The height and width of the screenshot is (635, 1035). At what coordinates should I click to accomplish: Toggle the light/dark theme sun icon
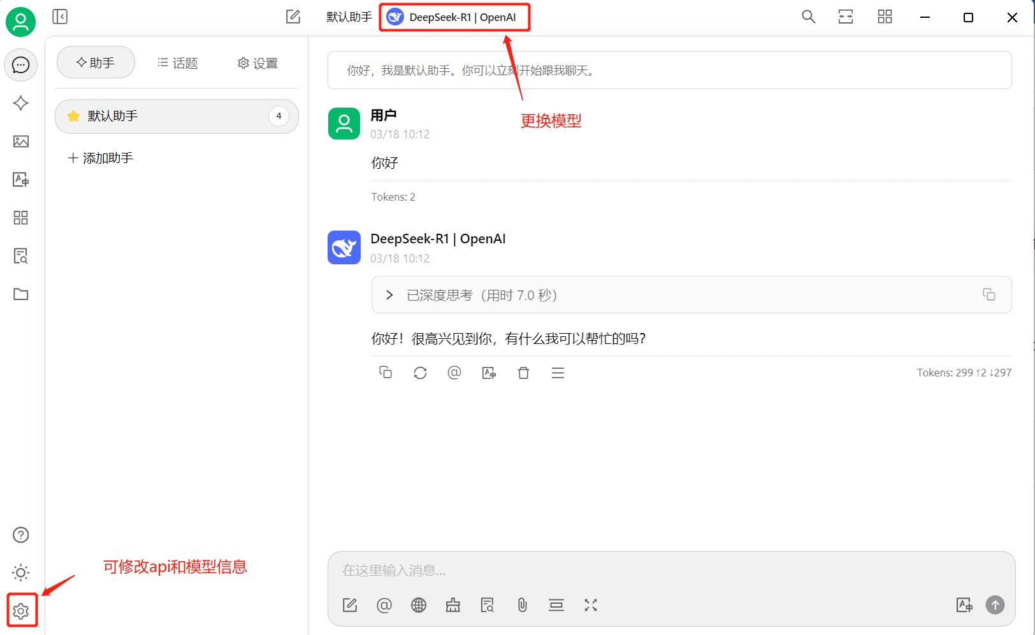click(21, 573)
